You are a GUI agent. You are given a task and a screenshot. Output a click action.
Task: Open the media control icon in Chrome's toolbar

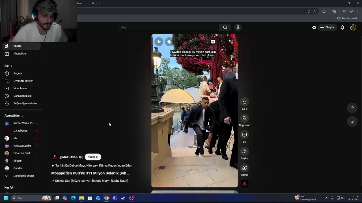(x=344, y=11)
